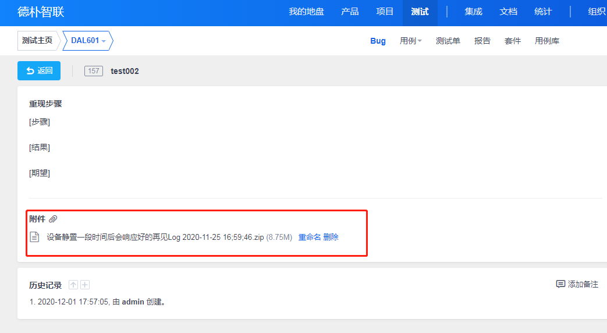
Task: Switch to the 套件 tab
Action: coord(513,41)
